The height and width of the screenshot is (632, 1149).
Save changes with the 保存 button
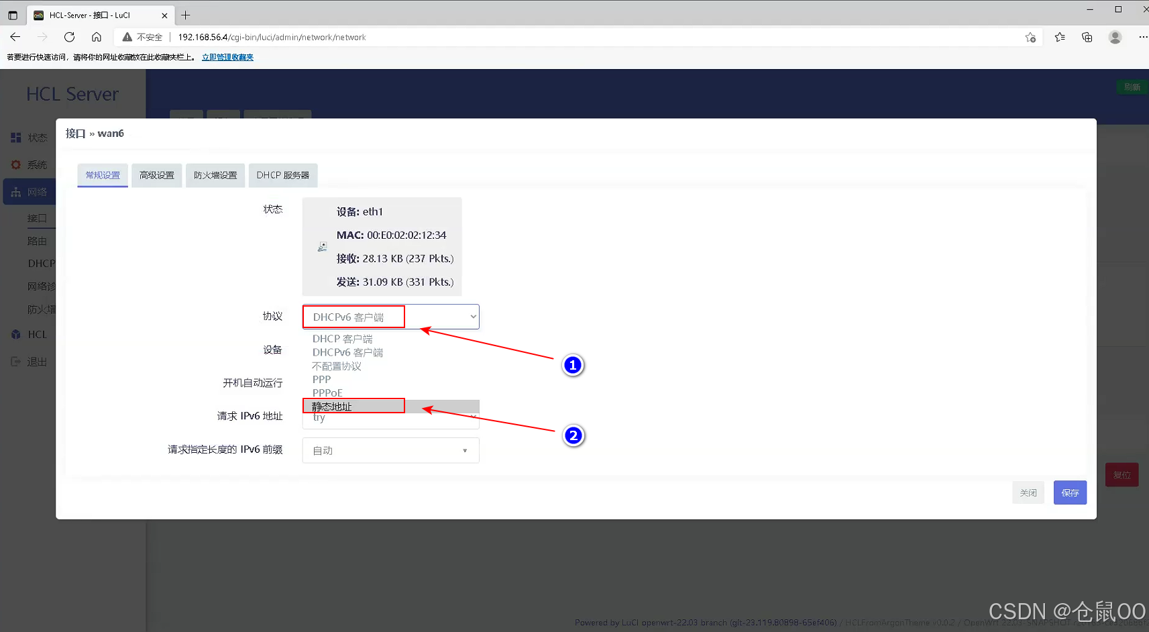[1069, 492]
